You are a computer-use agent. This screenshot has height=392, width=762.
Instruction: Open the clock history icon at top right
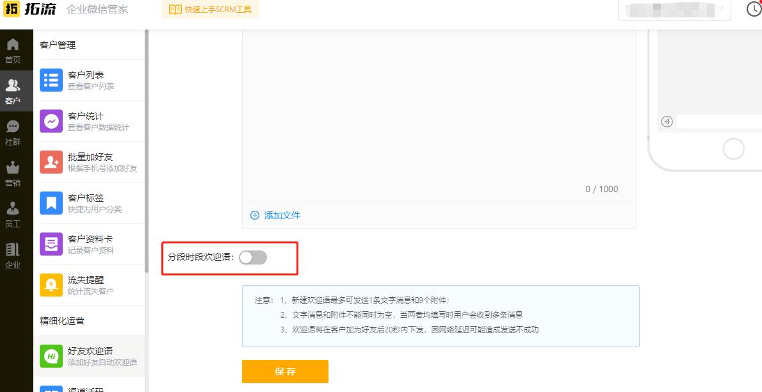[753, 9]
